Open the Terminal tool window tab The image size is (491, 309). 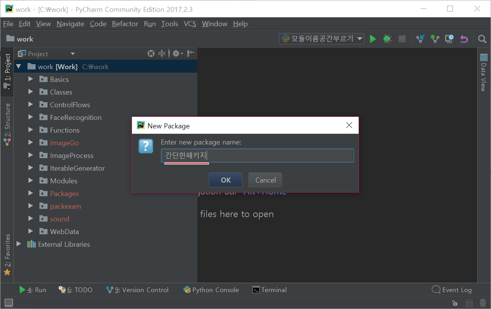click(269, 290)
